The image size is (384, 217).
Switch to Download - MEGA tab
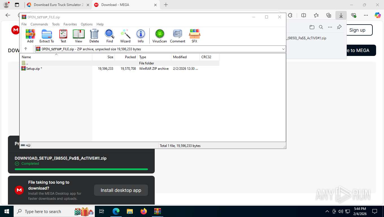126,5
